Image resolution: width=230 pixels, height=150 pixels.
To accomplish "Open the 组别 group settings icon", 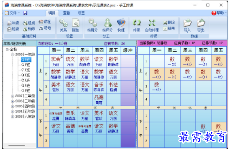I will click(x=29, y=23).
